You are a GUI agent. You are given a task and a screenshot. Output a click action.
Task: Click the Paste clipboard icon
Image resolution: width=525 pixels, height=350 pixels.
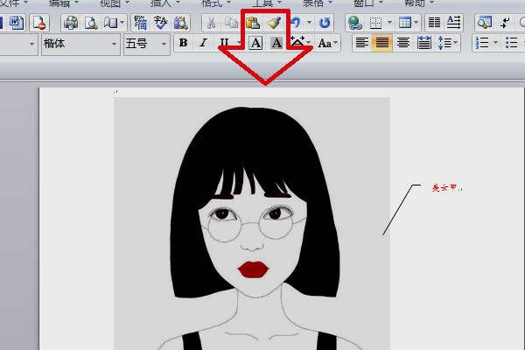[x=253, y=22]
